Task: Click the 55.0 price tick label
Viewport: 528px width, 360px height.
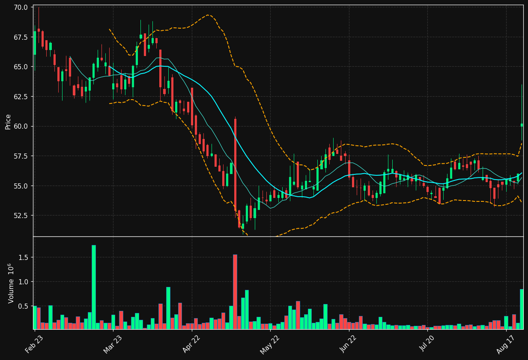Action: point(21,186)
